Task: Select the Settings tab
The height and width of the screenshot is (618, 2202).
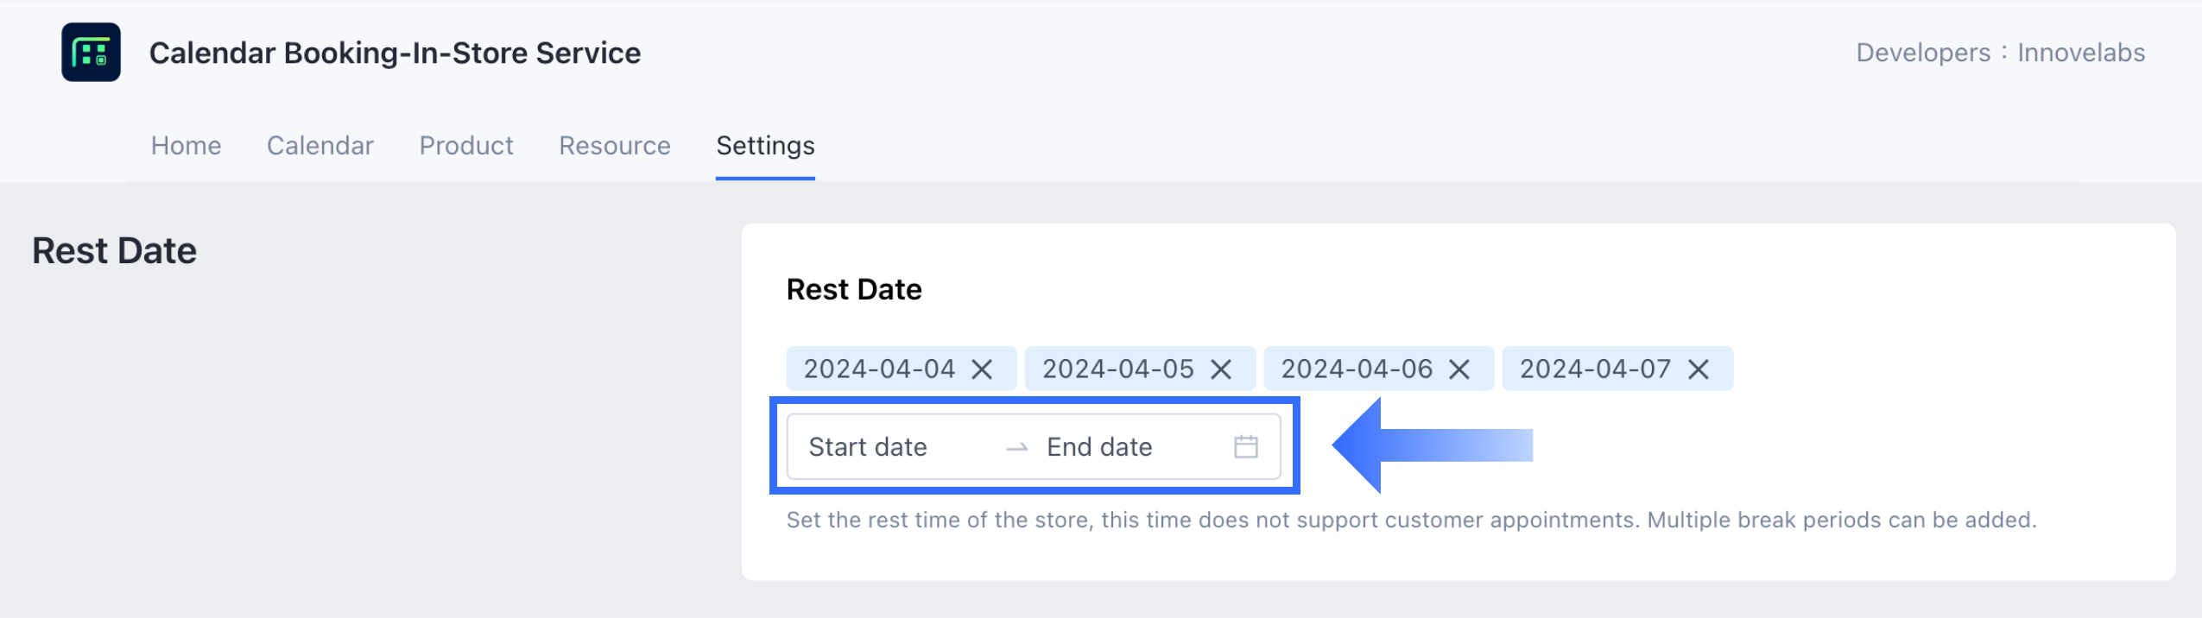Action: click(765, 145)
